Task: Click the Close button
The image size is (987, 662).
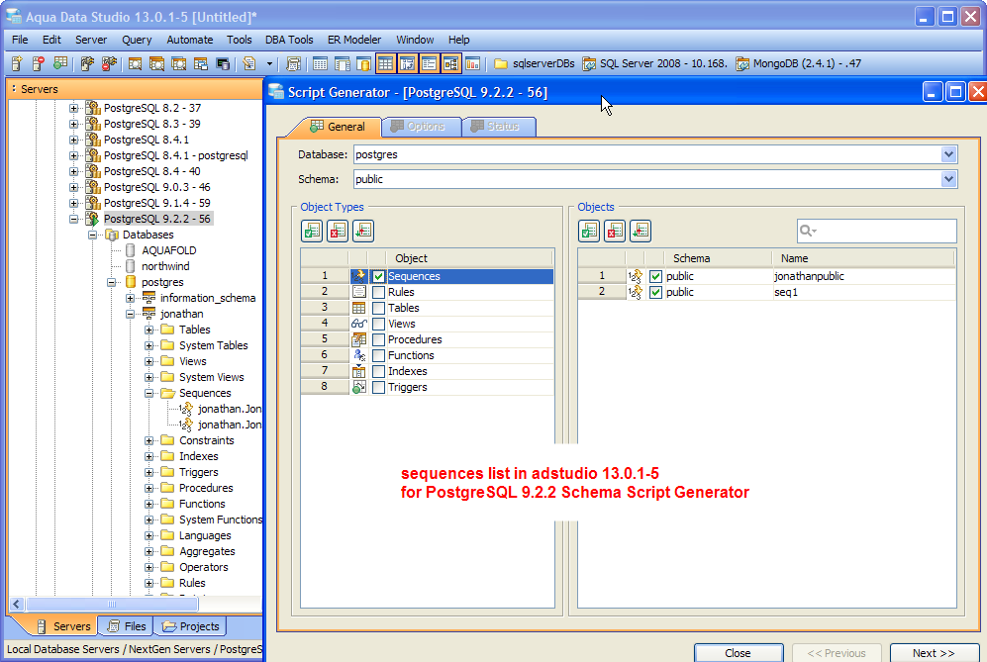Action: tap(739, 653)
